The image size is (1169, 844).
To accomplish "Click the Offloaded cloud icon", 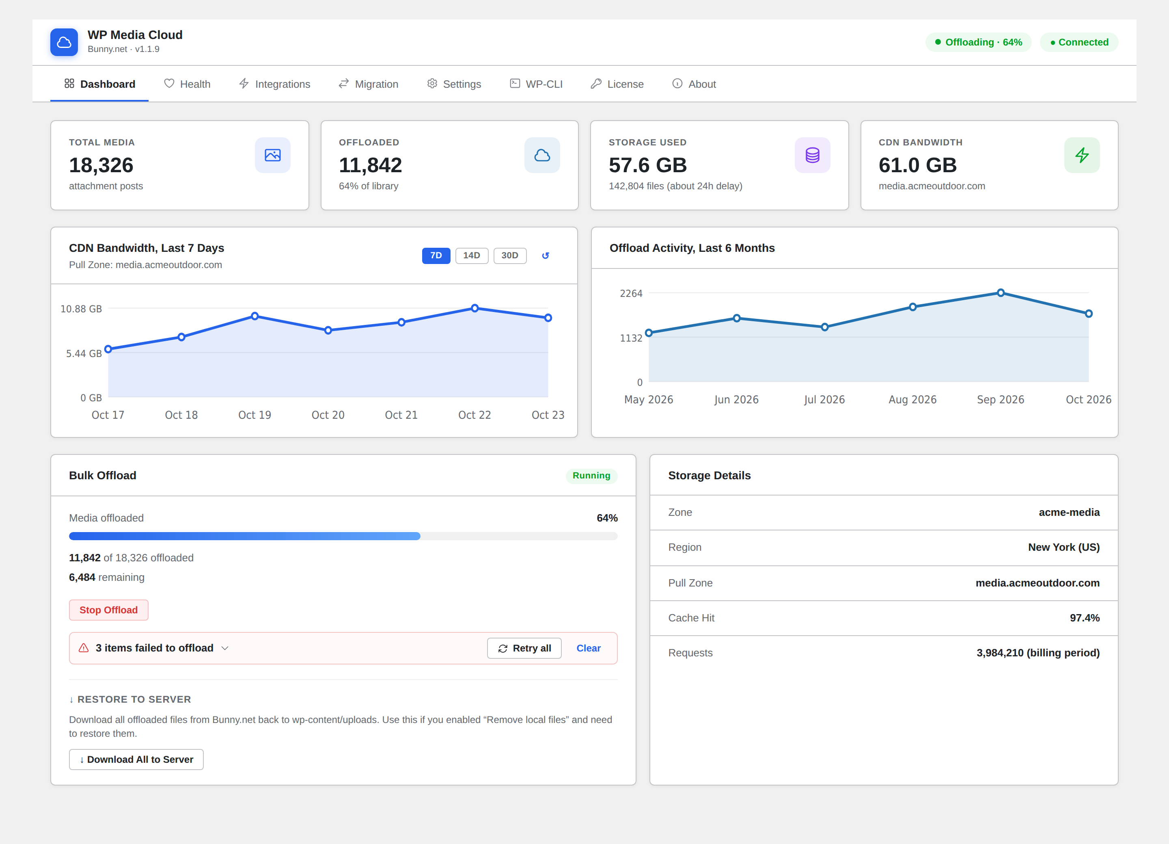I will (542, 155).
